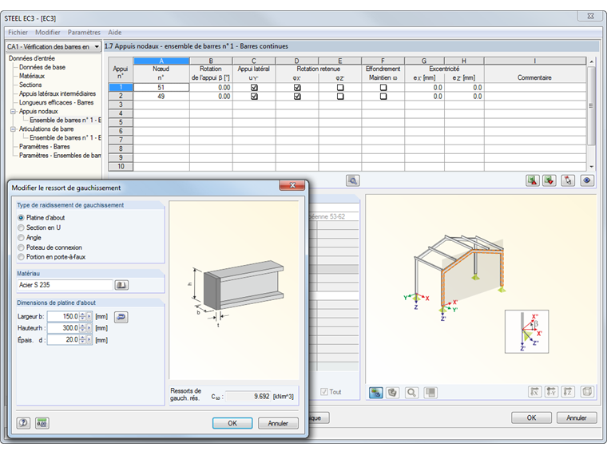Click OK in the STEEL EC3 window

pos(531,417)
